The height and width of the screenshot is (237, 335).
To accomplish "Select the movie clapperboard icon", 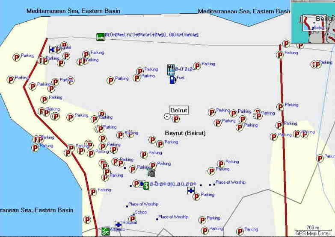I will pyautogui.click(x=151, y=172).
